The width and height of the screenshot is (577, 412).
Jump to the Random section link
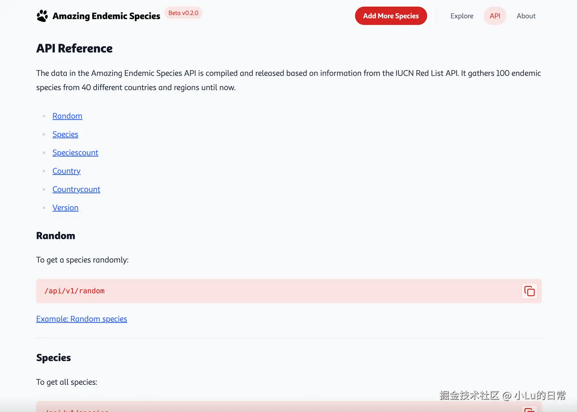[67, 116]
